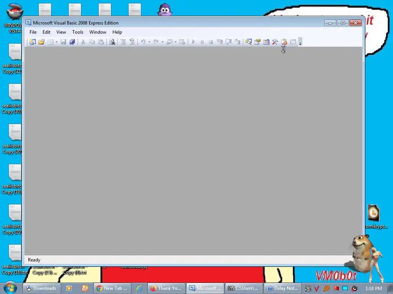Screen dimensions: 393x294
Task: Click the Ready status bar text
Action: click(x=34, y=260)
